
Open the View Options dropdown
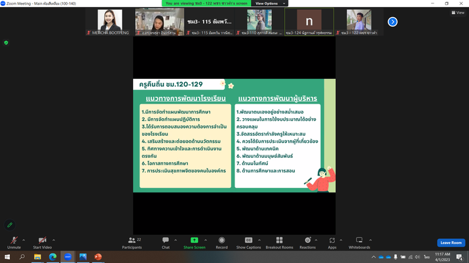(269, 3)
